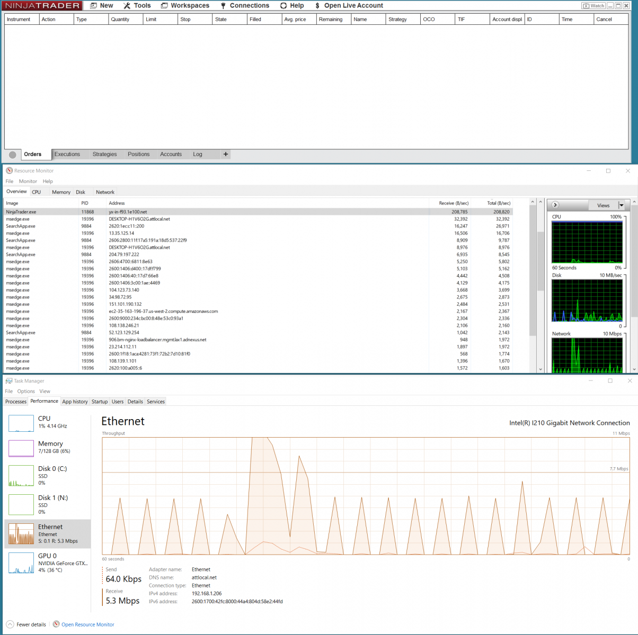
Task: Click the Views button in Resource Monitor
Action: coord(603,205)
